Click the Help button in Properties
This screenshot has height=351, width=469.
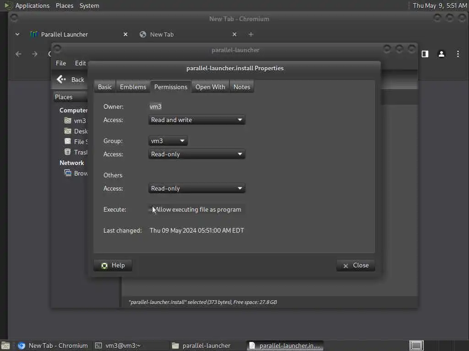113,266
